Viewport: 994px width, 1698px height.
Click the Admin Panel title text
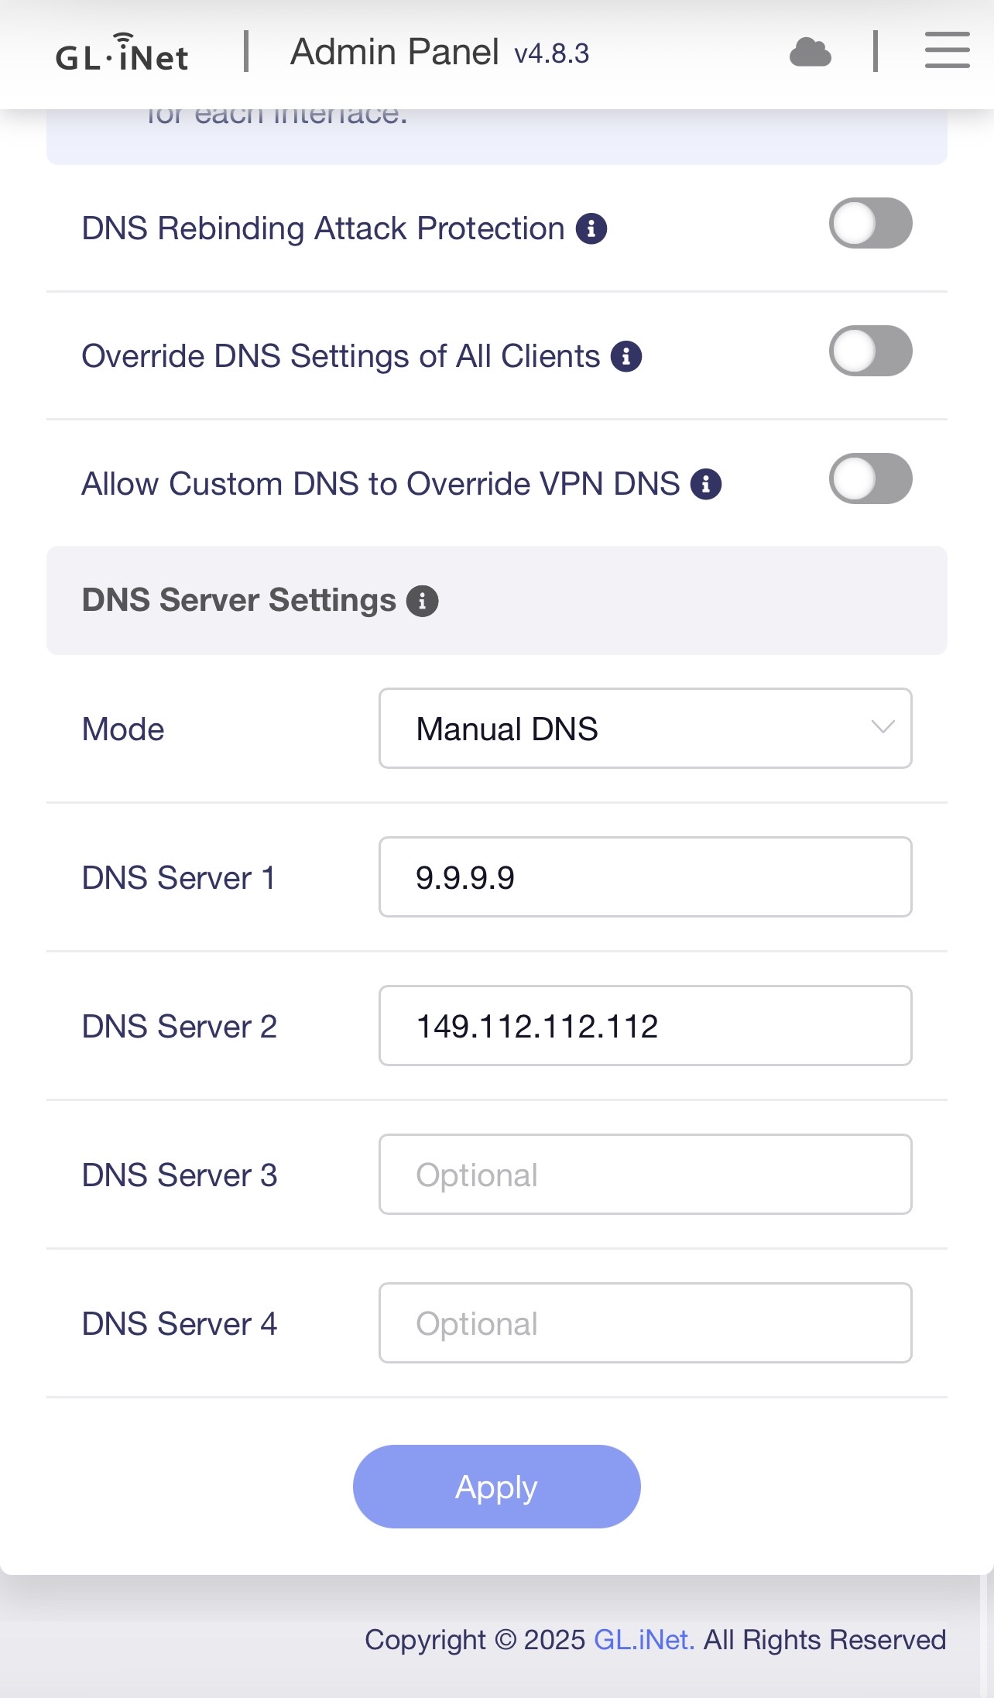(x=394, y=53)
